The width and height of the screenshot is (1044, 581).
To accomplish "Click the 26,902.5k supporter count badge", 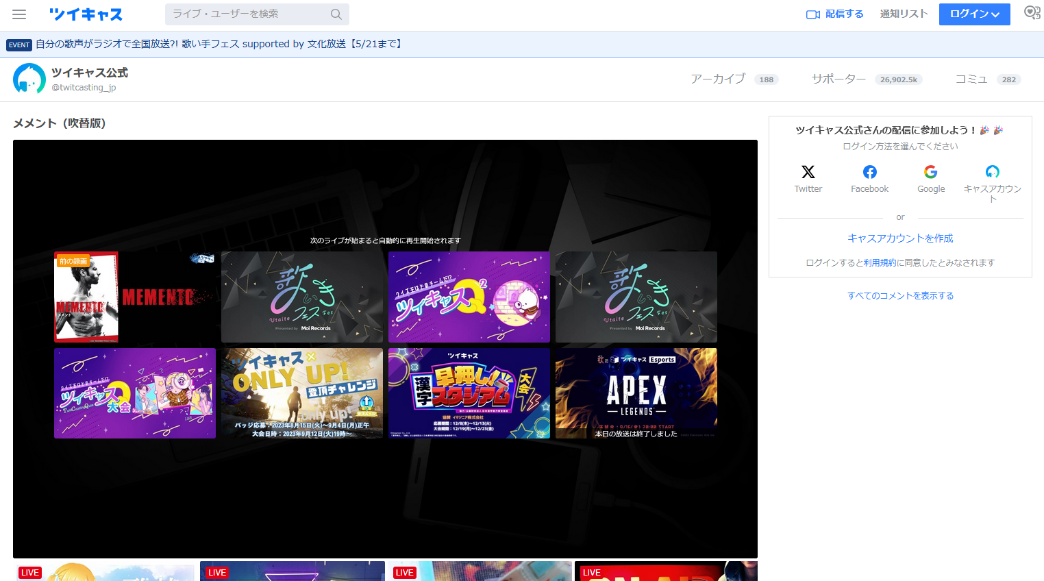I will coord(899,79).
